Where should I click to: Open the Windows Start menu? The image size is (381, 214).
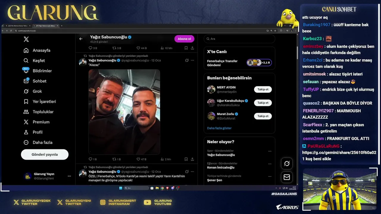pos(121,188)
